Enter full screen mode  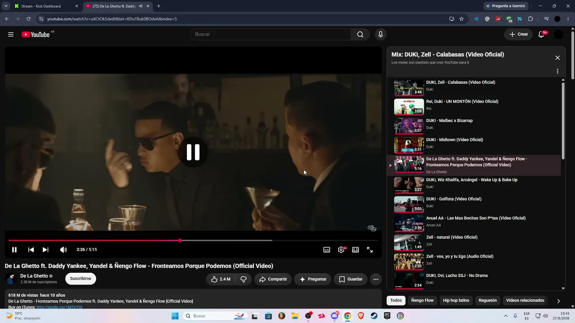click(x=370, y=250)
